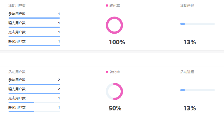
Task: Click 曝光用户数 bar in the top card
Action: [34, 27]
